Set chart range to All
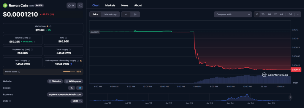The image size is (304, 108). tap(281, 14)
